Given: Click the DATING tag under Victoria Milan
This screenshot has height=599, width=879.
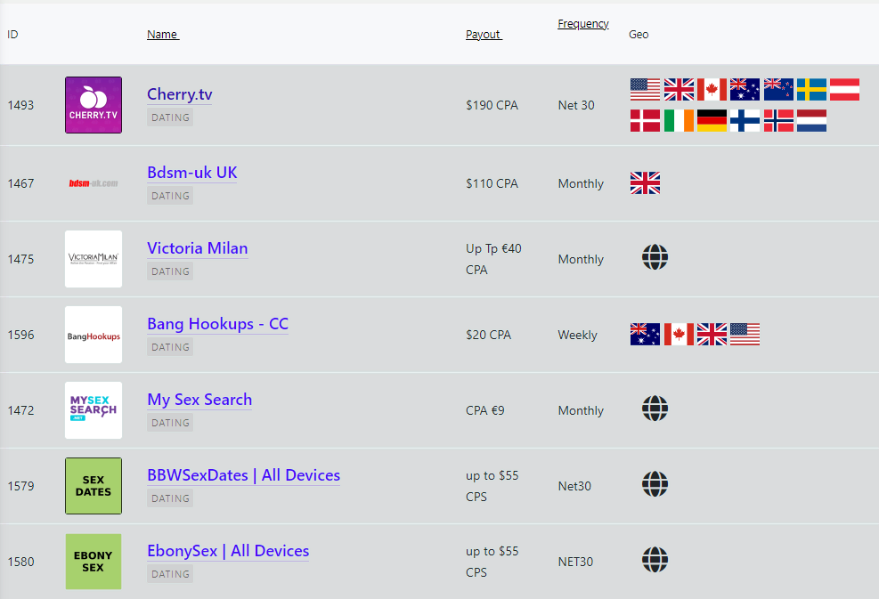Looking at the screenshot, I should click(x=170, y=271).
